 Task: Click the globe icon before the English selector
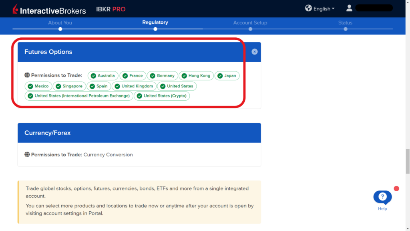[x=308, y=8]
